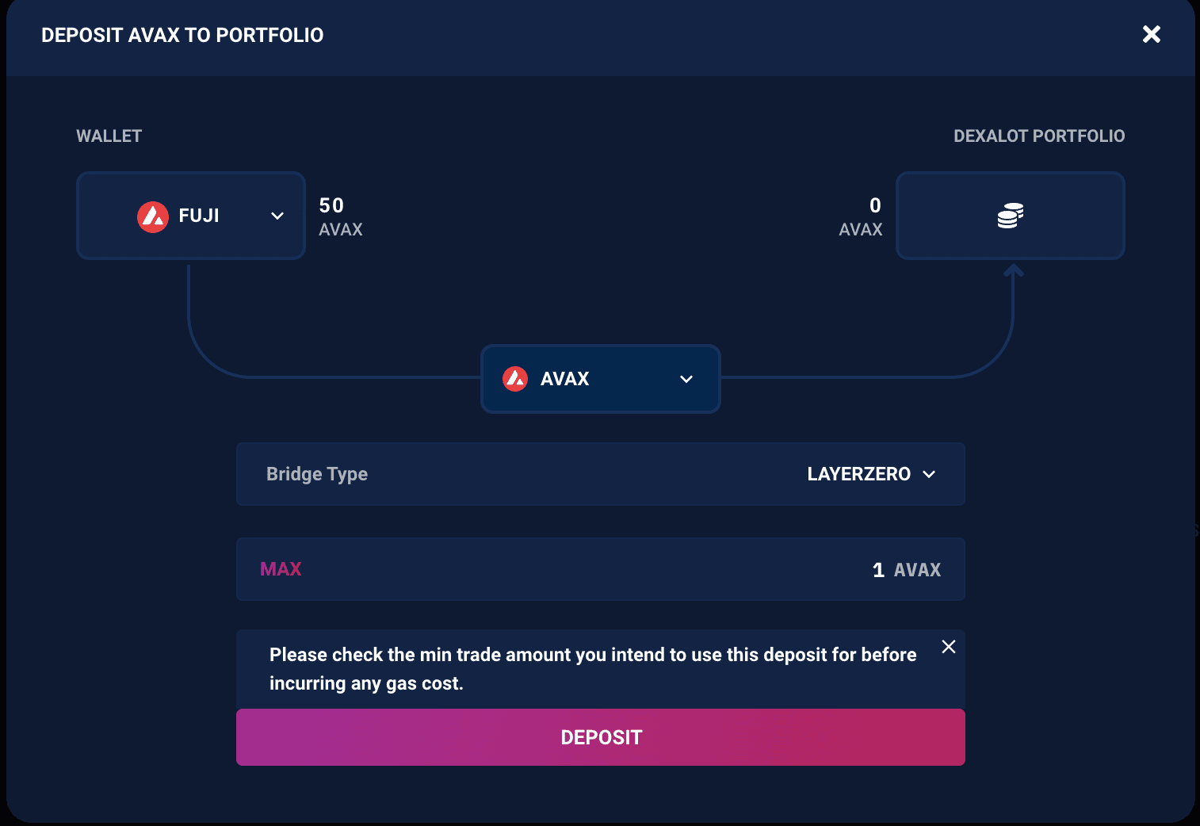Click the Bridge Type label
Screen dimensions: 1200x826
coord(317,474)
